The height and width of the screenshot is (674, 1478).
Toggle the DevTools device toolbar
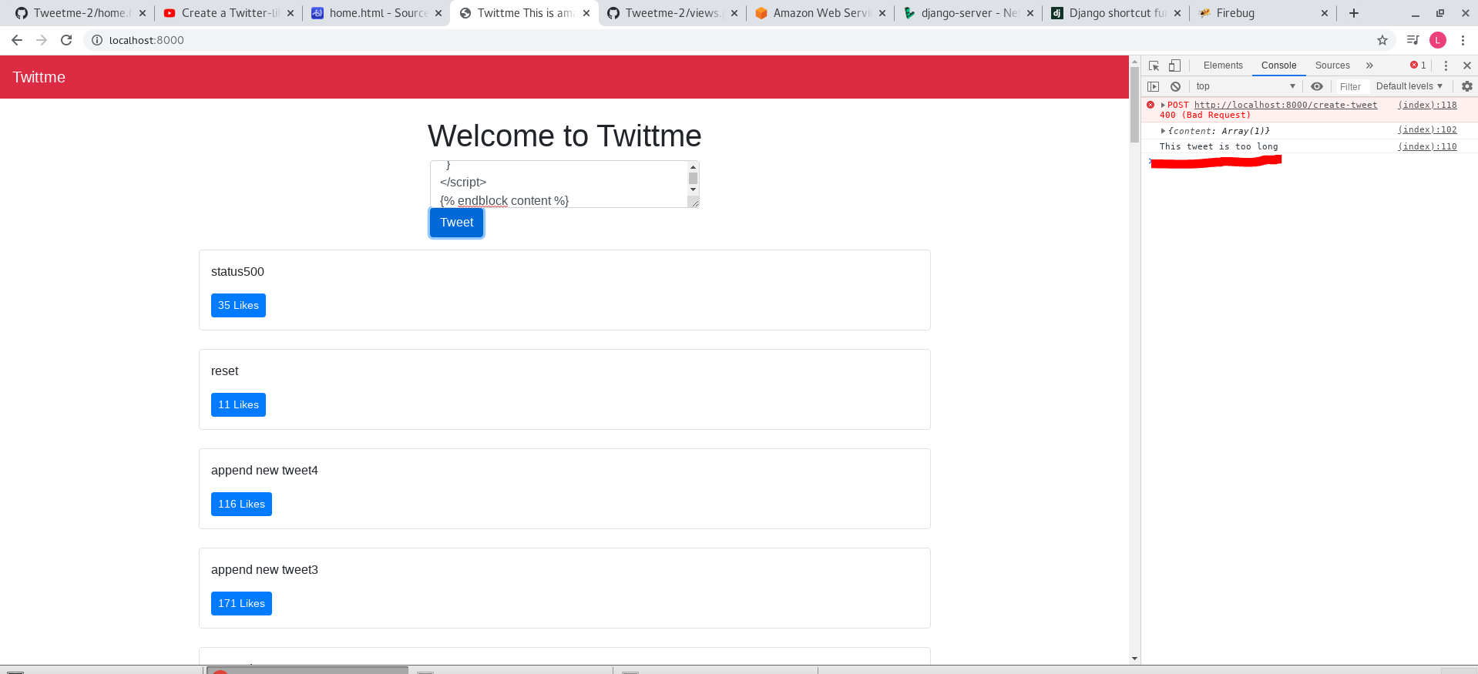1174,65
